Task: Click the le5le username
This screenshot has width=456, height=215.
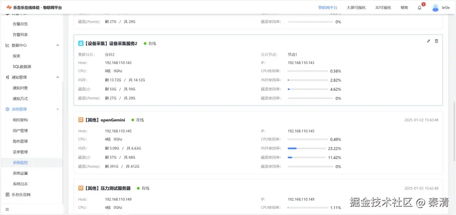Action: pyautogui.click(x=446, y=8)
